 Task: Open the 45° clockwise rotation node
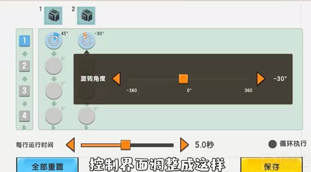click(54, 41)
